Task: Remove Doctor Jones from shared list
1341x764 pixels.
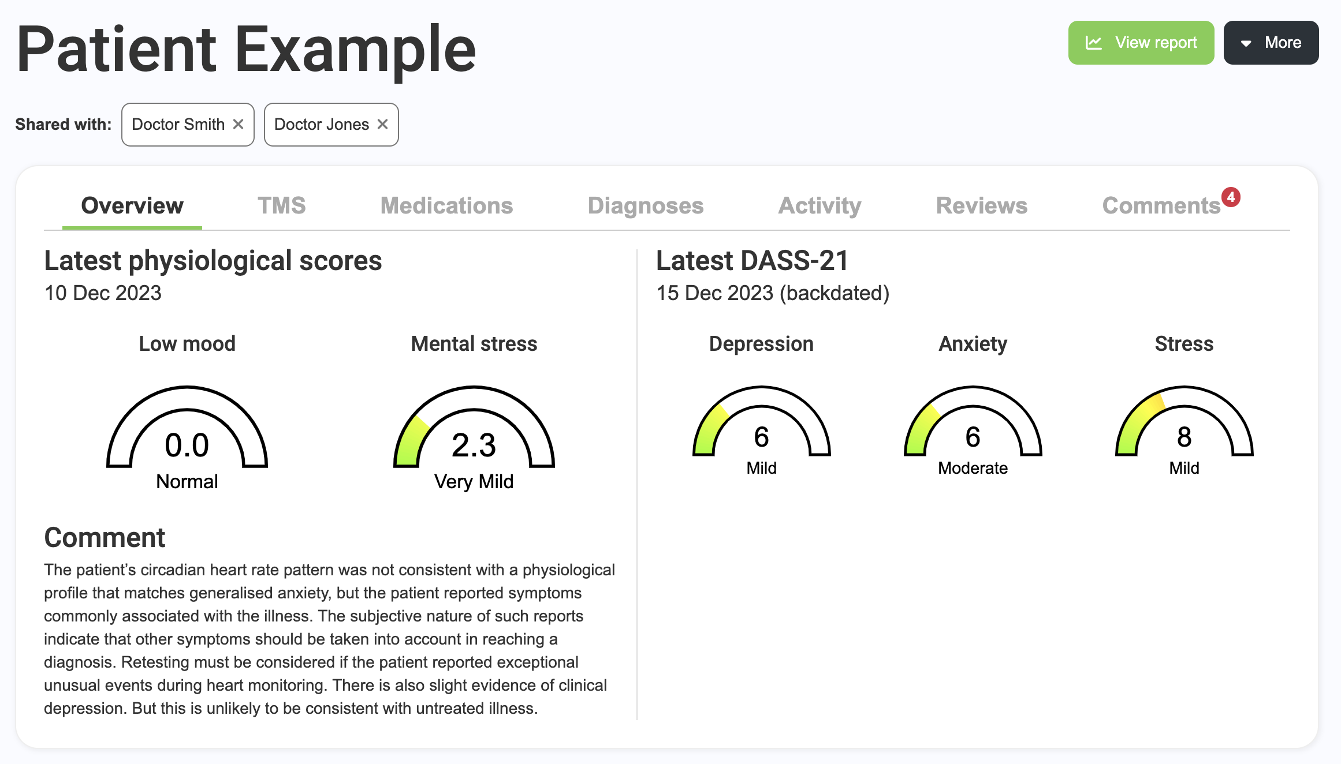Action: (382, 124)
